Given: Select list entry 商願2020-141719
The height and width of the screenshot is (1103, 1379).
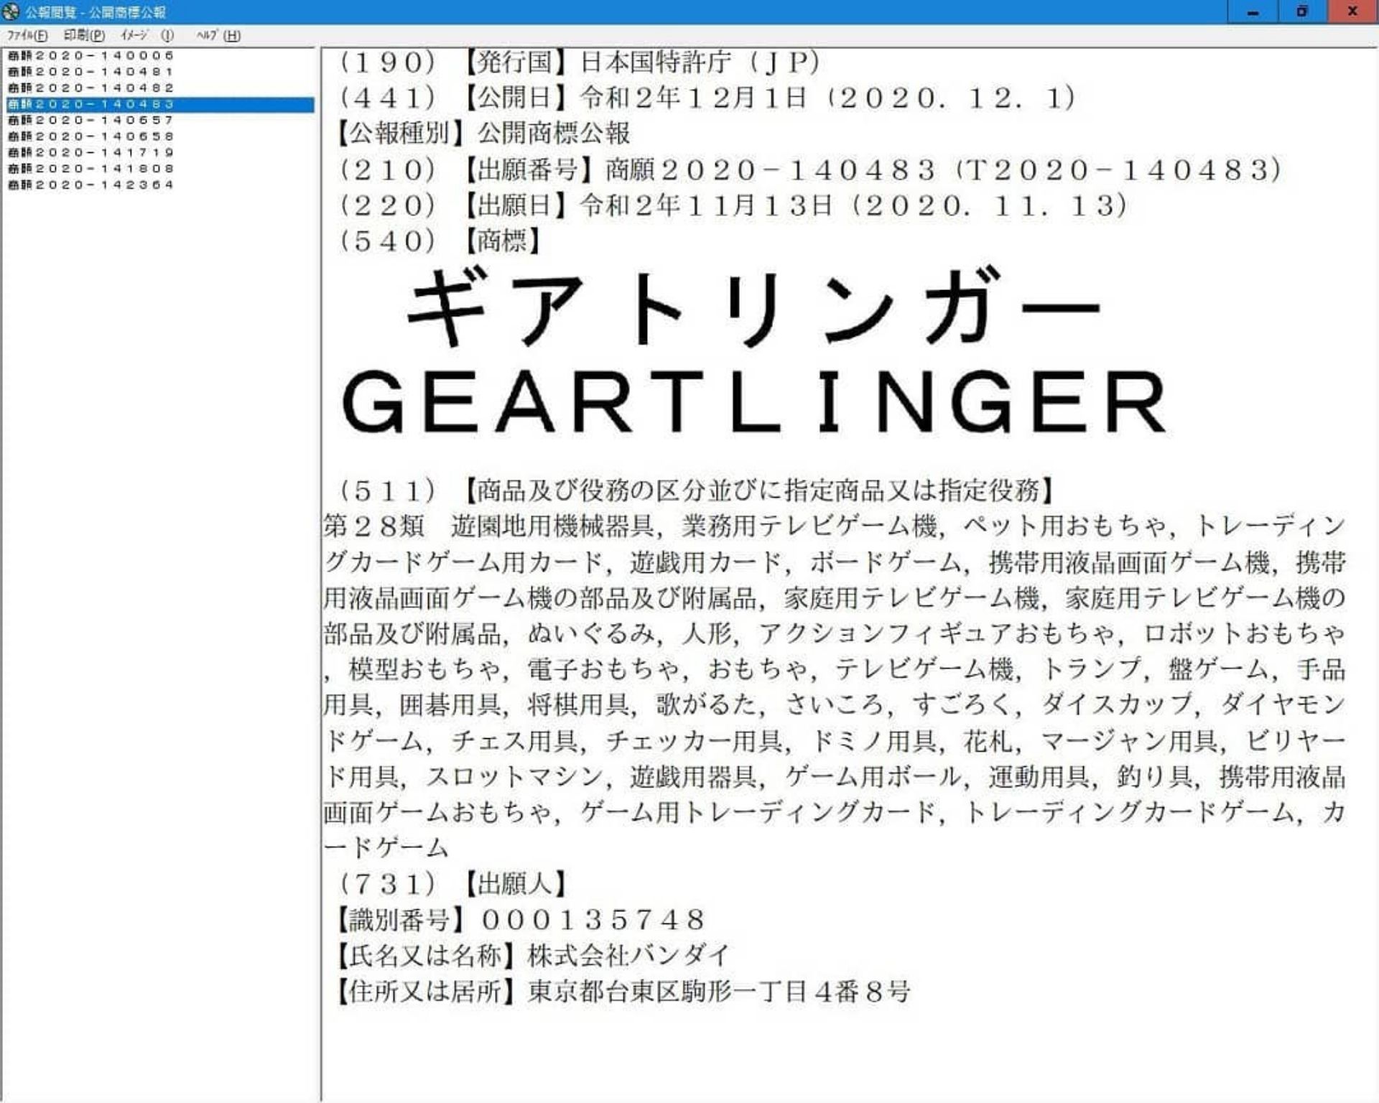Looking at the screenshot, I should click(90, 152).
